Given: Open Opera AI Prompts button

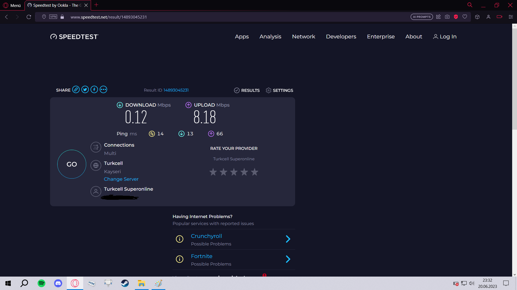Looking at the screenshot, I should pos(422,17).
